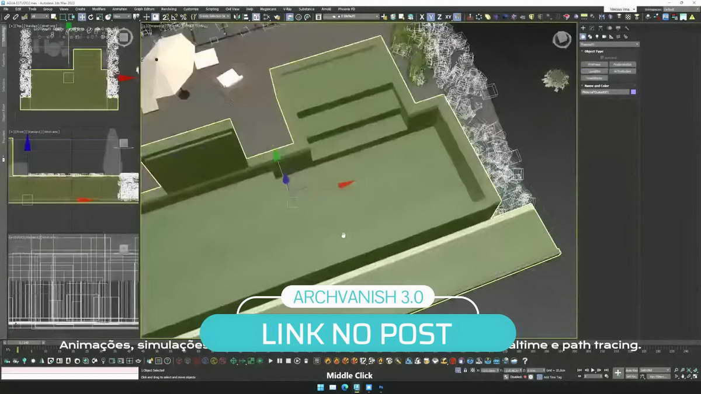The image size is (701, 394).
Task: Open the Graph Editors menu
Action: pyautogui.click(x=144, y=9)
